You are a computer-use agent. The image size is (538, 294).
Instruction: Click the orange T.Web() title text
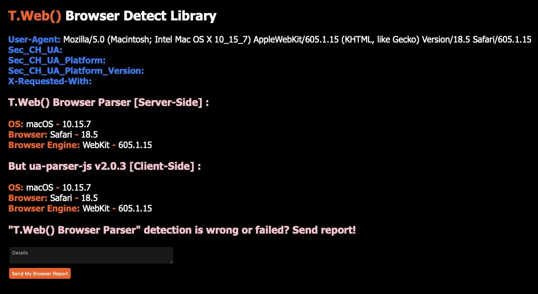click(x=35, y=16)
